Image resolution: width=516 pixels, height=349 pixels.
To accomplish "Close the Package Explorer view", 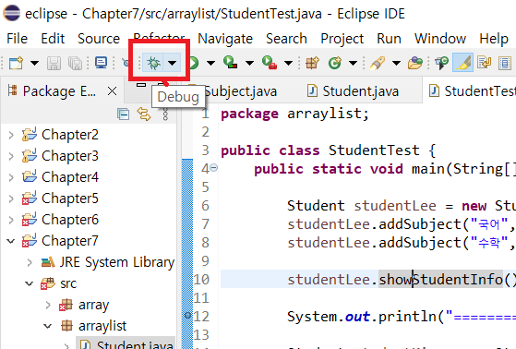I will [x=113, y=91].
